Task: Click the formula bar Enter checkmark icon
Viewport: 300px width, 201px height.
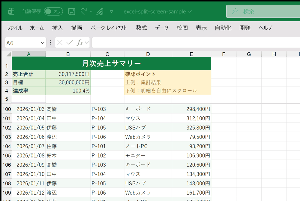Action: [x=70, y=43]
